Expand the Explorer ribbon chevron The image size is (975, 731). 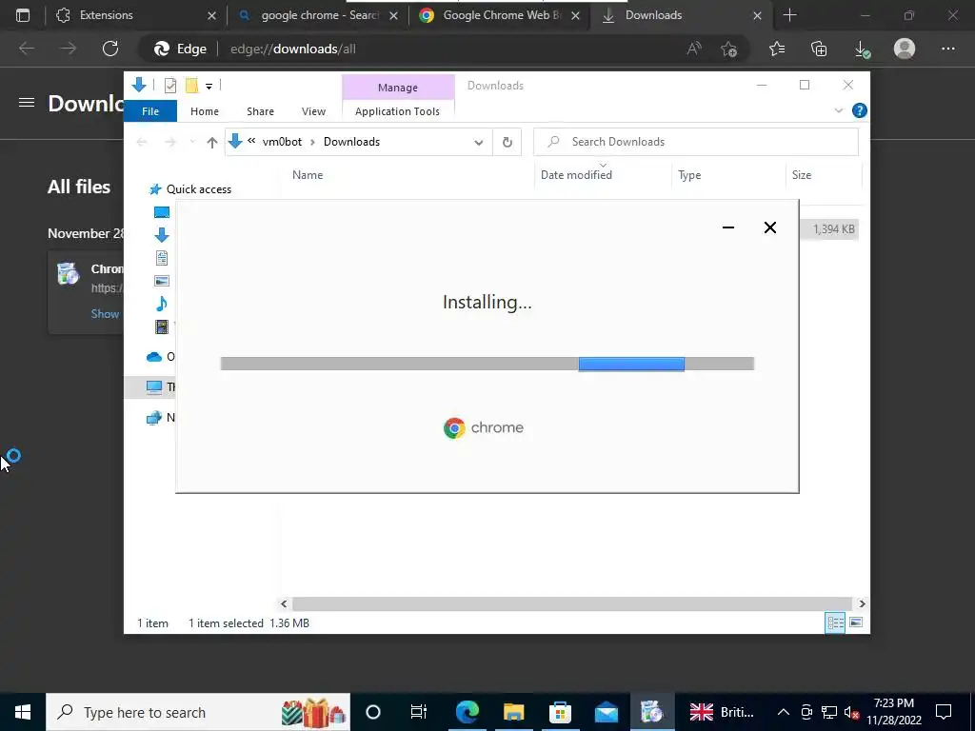pos(838,110)
